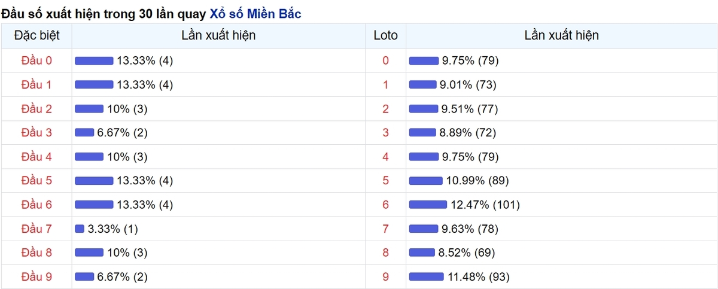Click Loto 8 bar showing 8.52% (69)
The width and height of the screenshot is (718, 289).
click(422, 253)
